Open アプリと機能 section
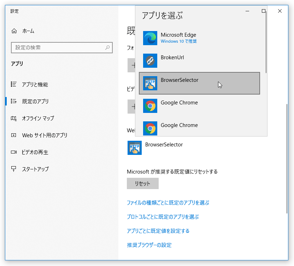 tap(35, 84)
